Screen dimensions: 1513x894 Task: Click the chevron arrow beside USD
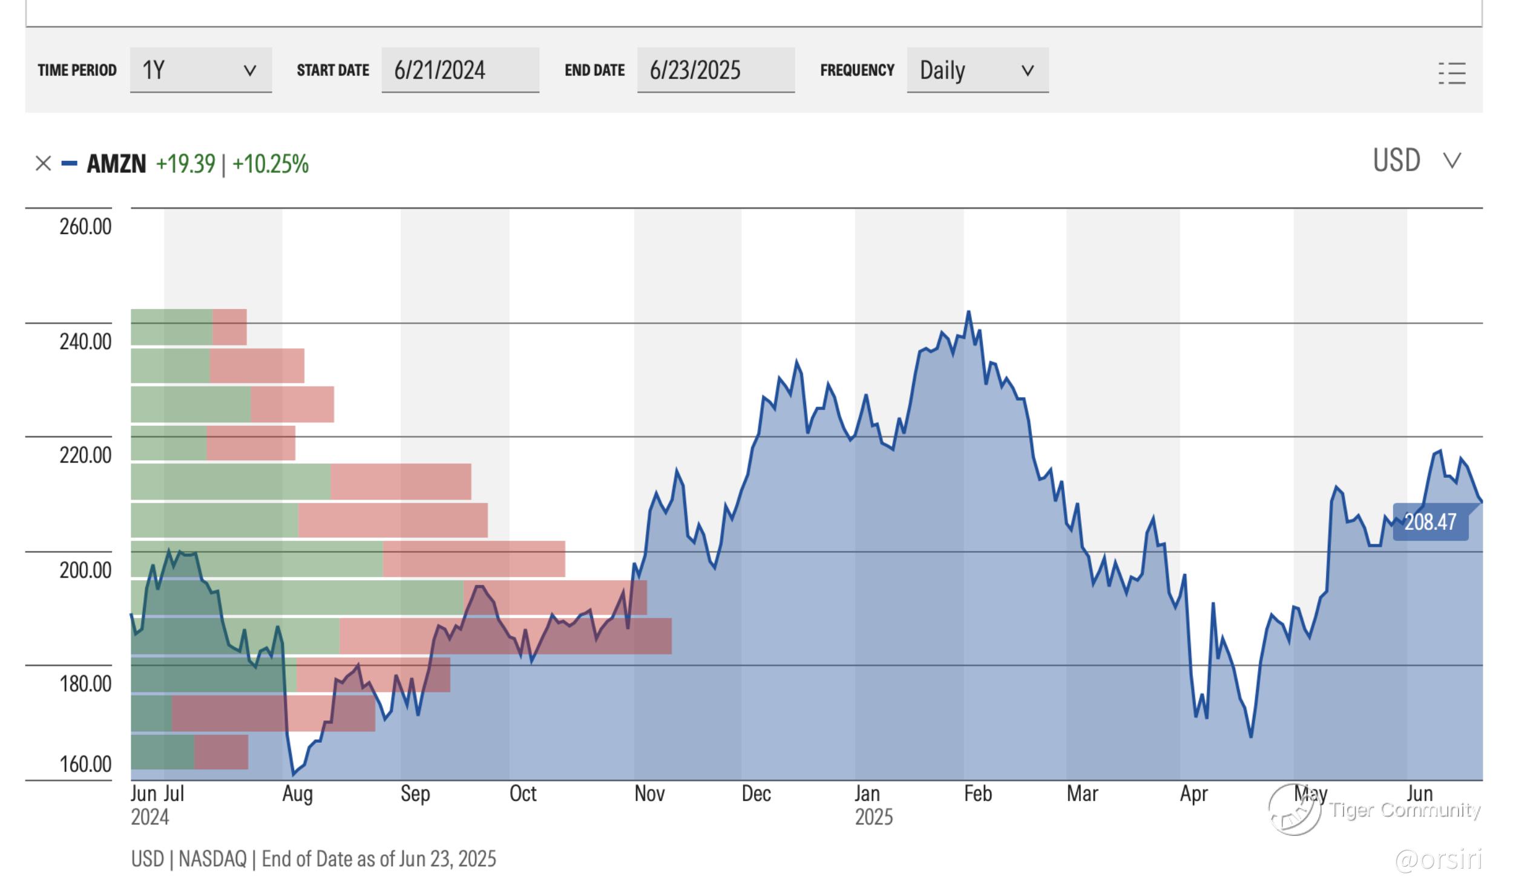click(x=1452, y=161)
